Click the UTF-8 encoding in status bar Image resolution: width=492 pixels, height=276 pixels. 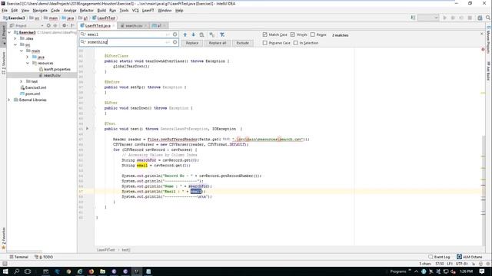click(462, 264)
